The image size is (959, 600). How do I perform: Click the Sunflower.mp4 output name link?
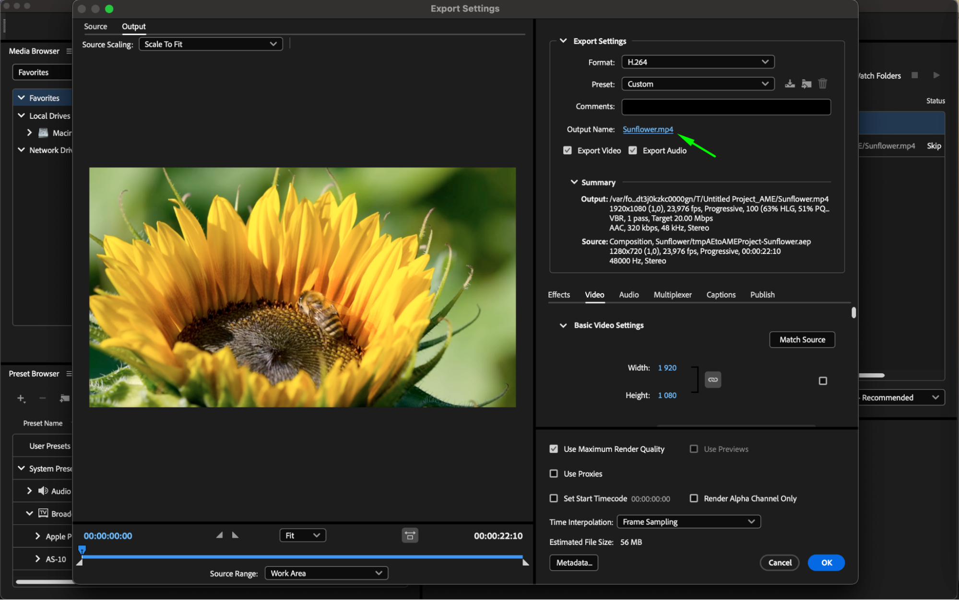point(648,129)
